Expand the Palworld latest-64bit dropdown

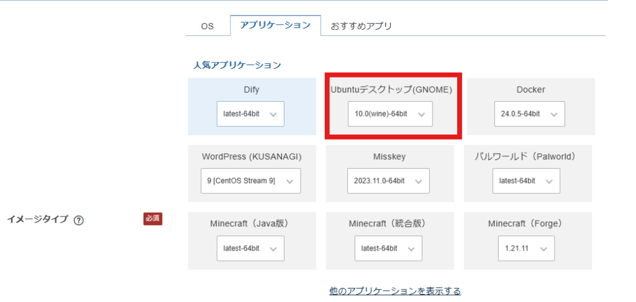click(x=526, y=181)
